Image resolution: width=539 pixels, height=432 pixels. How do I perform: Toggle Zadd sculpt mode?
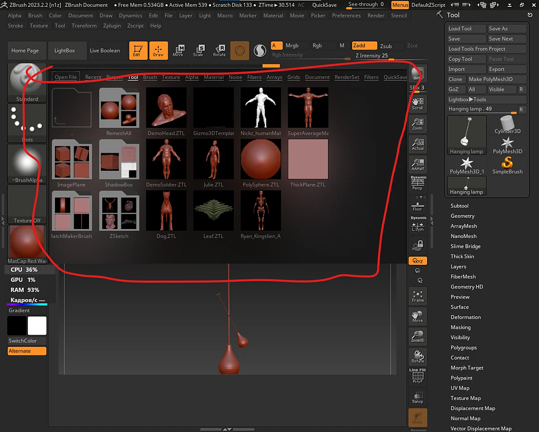(x=365, y=45)
